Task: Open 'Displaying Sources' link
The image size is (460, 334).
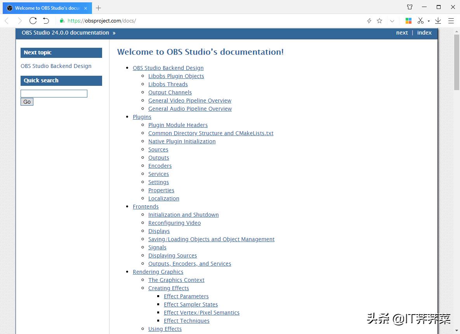Action: [172, 256]
